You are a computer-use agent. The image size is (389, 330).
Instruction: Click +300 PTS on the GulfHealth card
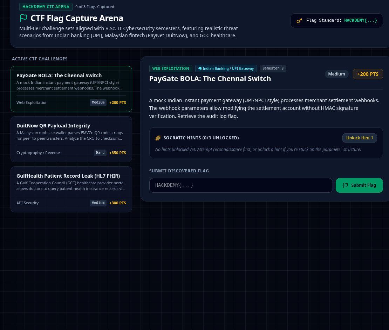click(118, 203)
